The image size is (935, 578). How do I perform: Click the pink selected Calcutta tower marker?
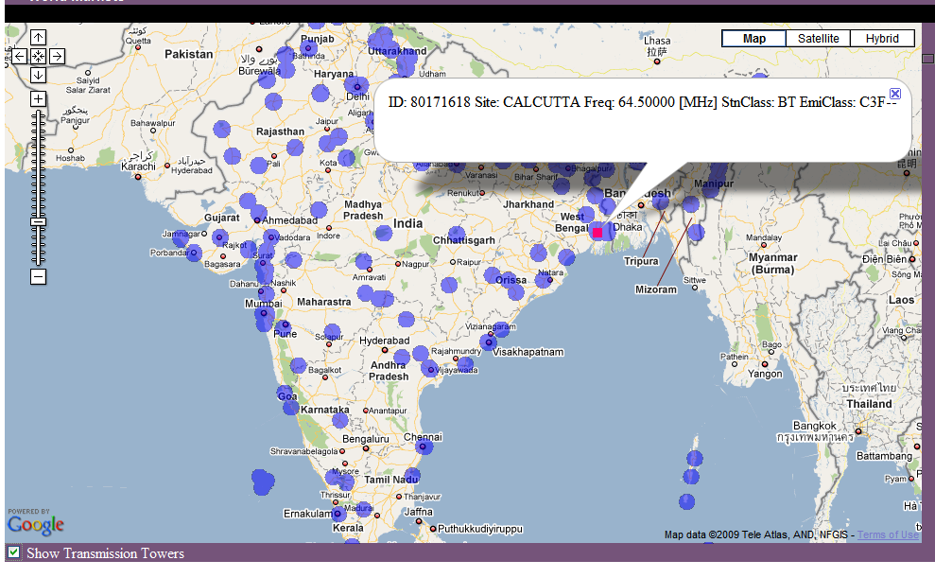[597, 233]
